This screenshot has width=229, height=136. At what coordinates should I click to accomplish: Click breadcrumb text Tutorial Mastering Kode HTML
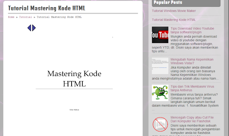(x=59, y=17)
